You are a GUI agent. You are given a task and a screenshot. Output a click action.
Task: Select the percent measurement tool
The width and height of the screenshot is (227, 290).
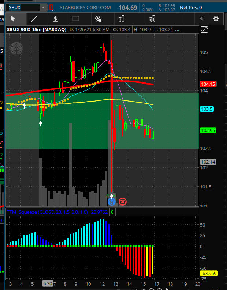point(98,19)
